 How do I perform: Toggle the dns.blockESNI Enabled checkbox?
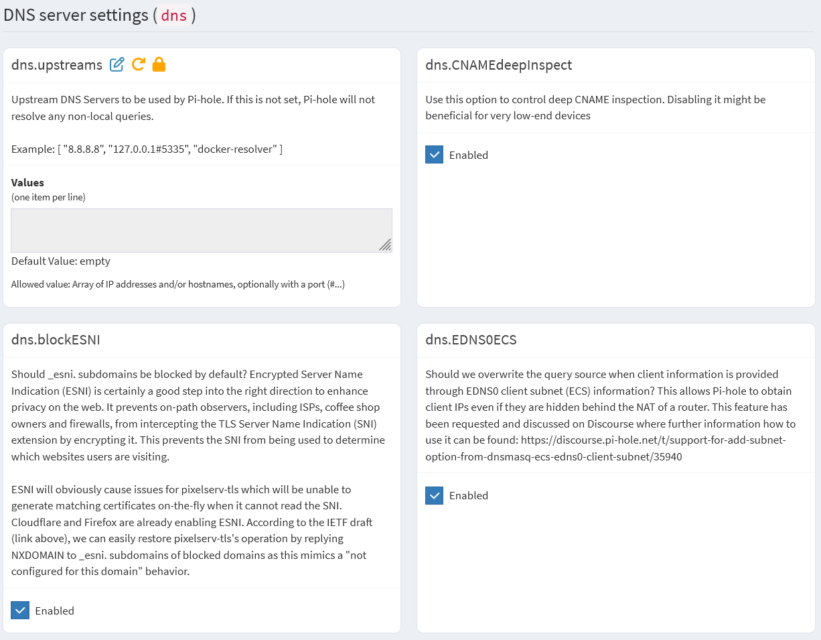[21, 611]
